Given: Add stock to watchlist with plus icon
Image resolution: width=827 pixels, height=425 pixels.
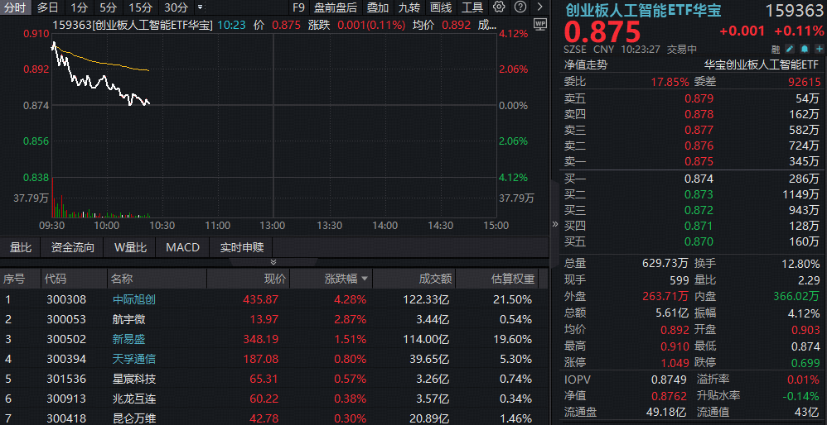Looking at the screenshot, I should pos(819,49).
